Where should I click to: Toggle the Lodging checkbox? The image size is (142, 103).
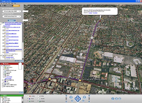click(x=28, y=96)
